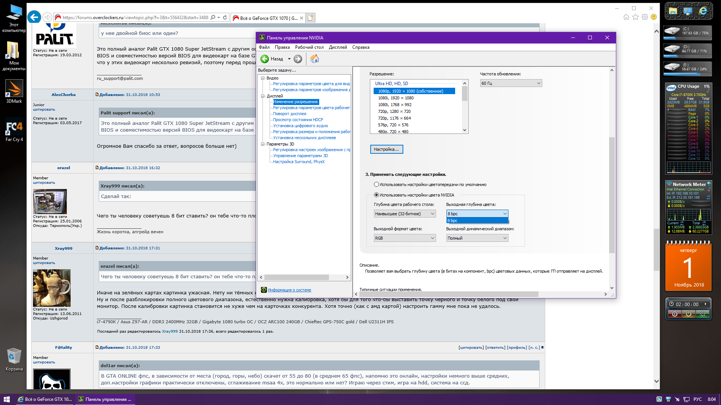
Task: Click the browser back arrow button
Action: 34,17
